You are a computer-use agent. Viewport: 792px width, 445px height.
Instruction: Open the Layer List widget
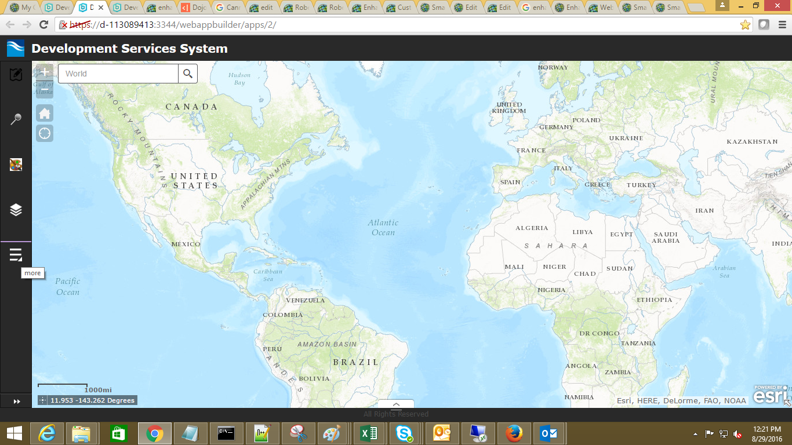(x=16, y=210)
